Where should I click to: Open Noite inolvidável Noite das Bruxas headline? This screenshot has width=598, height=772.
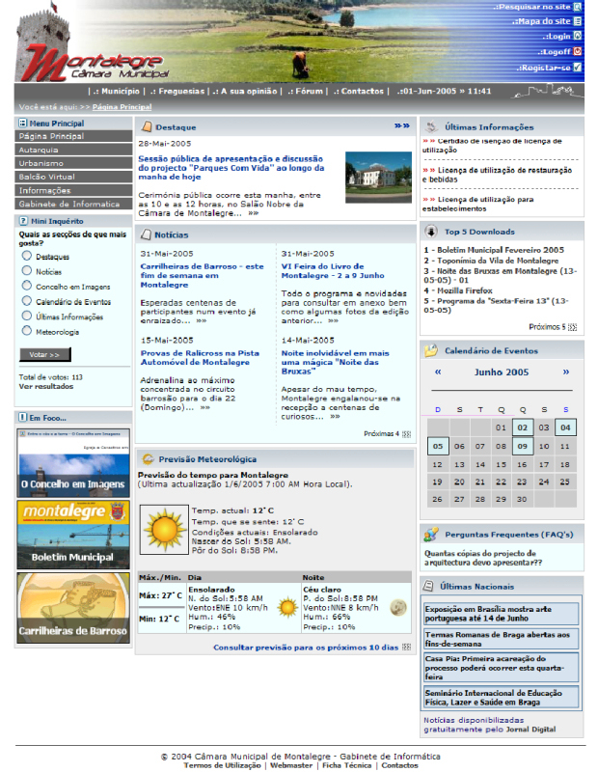coord(335,362)
